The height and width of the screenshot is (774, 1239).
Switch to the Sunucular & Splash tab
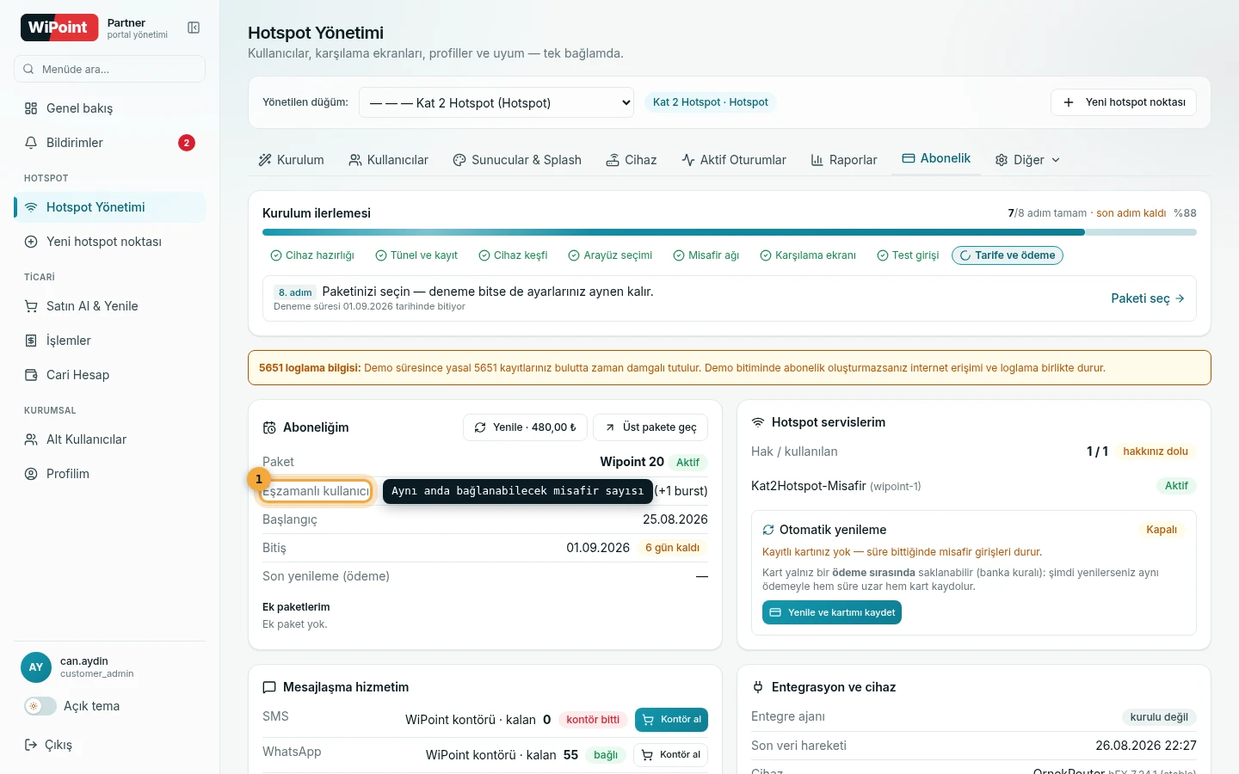click(x=517, y=160)
